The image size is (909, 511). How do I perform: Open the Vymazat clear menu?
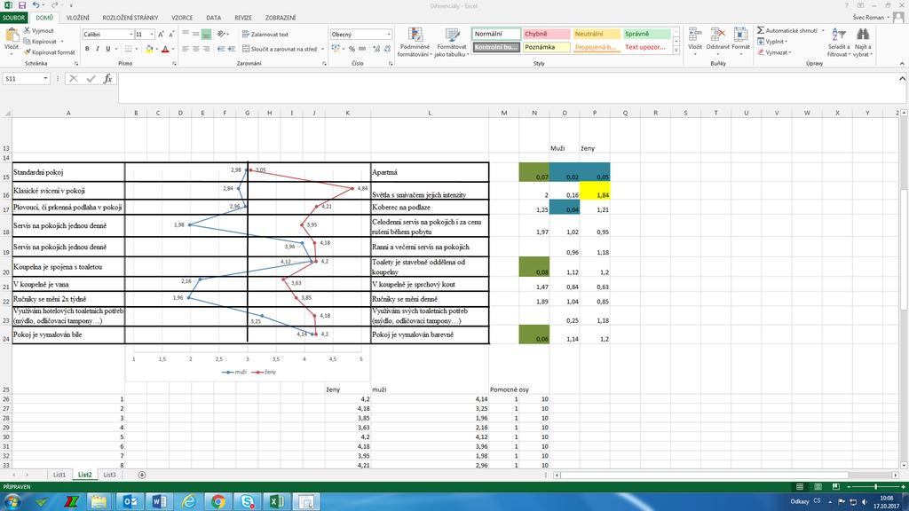click(774, 52)
